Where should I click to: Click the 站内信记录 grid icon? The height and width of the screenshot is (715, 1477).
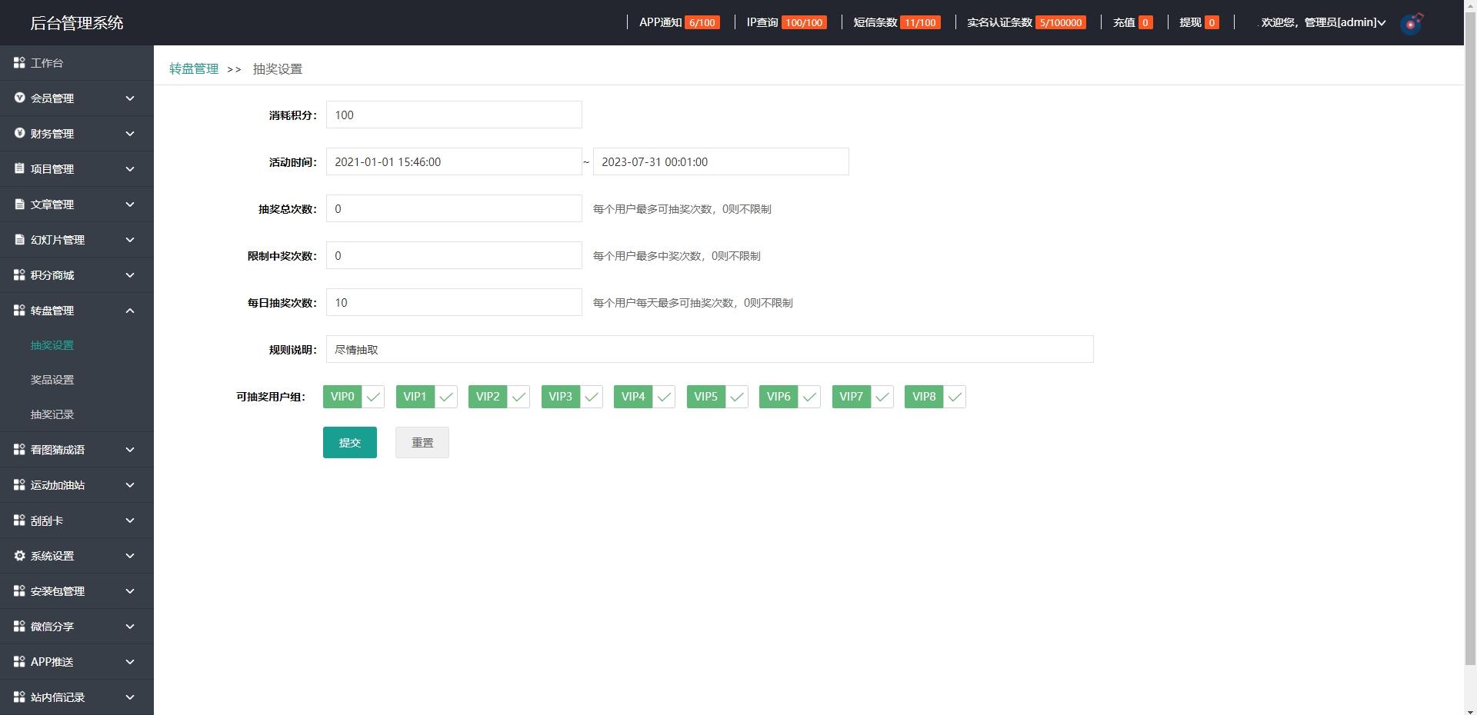click(x=19, y=697)
